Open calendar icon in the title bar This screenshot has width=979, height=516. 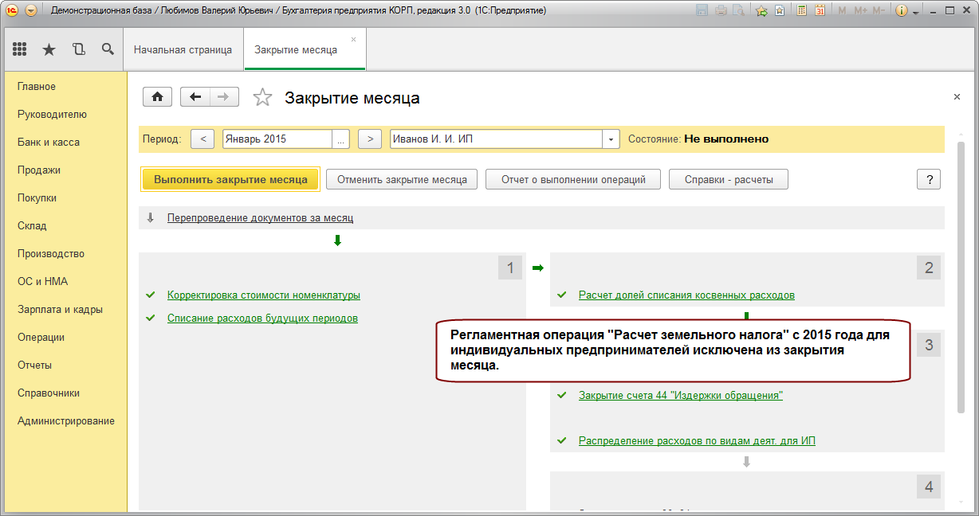pyautogui.click(x=819, y=11)
